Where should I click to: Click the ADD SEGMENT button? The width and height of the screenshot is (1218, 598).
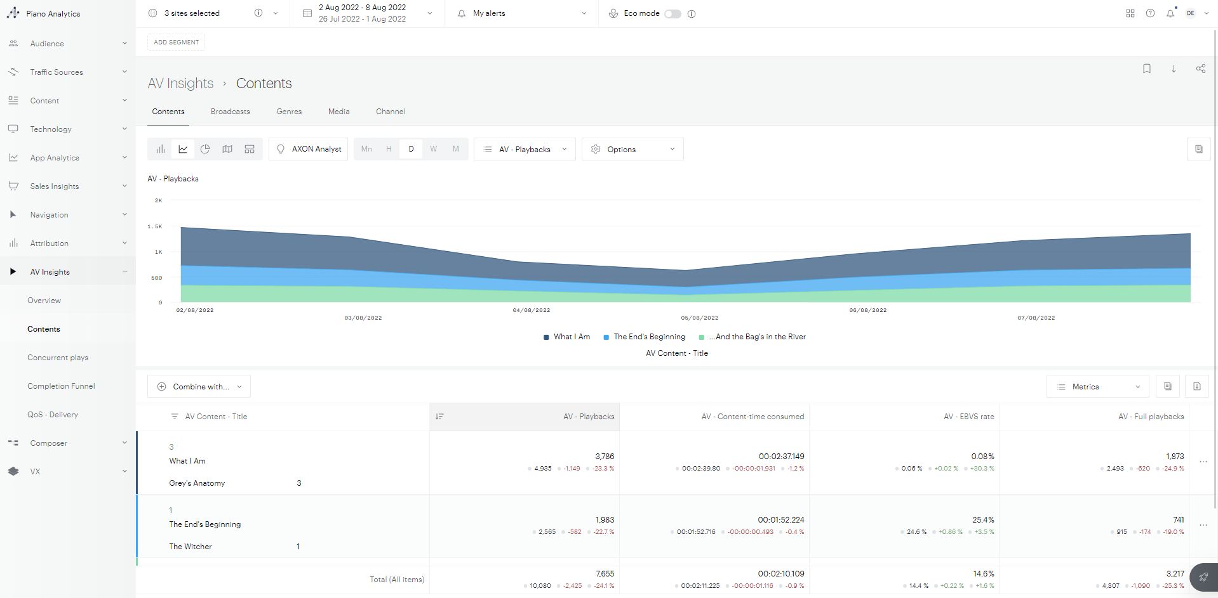click(176, 42)
